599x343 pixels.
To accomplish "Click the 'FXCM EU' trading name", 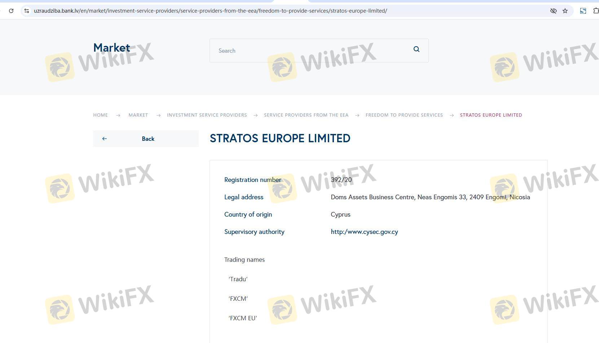I will point(243,318).
